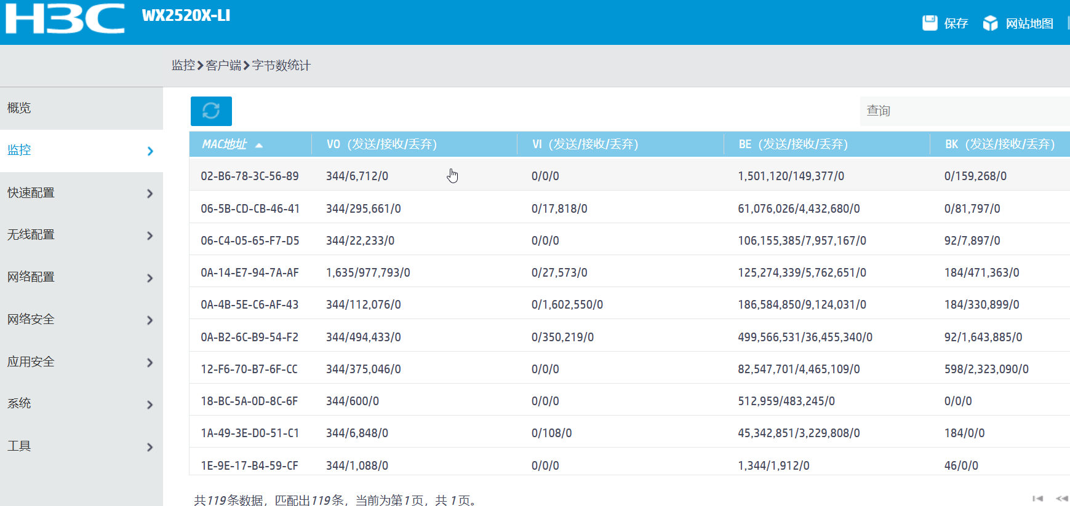
Task: Click the save disk icon
Action: pos(930,23)
